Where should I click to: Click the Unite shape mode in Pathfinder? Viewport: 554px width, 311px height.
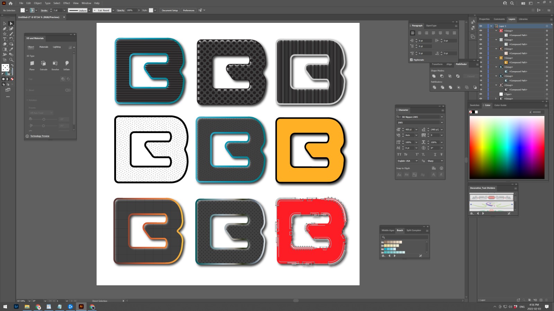point(434,76)
